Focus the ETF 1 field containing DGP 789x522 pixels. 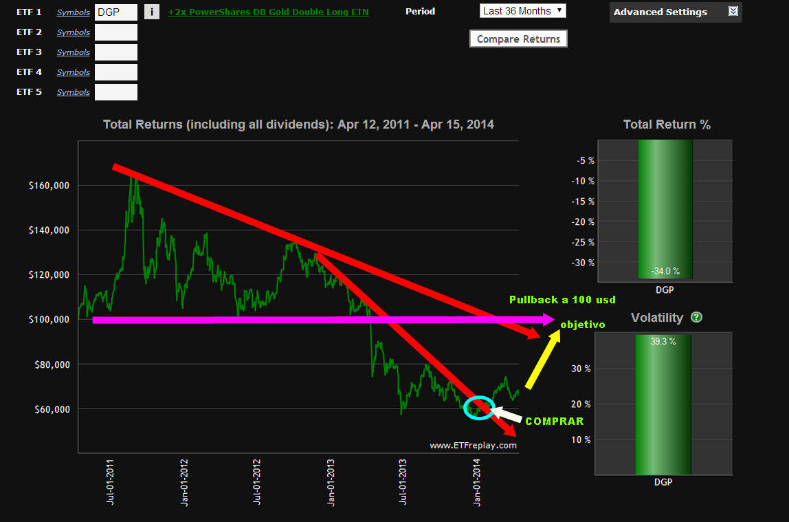(x=115, y=12)
